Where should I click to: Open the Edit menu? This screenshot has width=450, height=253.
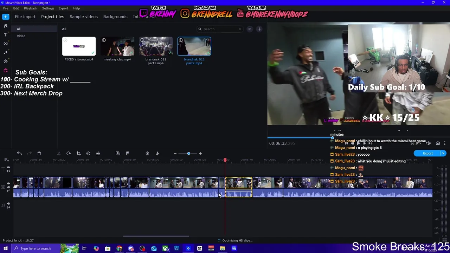[x=16, y=8]
